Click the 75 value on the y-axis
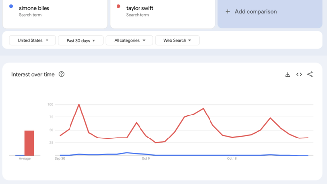Screen dimensions: 327x184 [x=51, y=117]
